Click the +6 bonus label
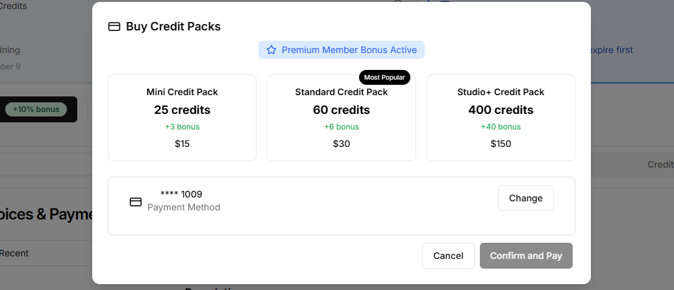Image resolution: width=674 pixels, height=290 pixels. [x=341, y=127]
